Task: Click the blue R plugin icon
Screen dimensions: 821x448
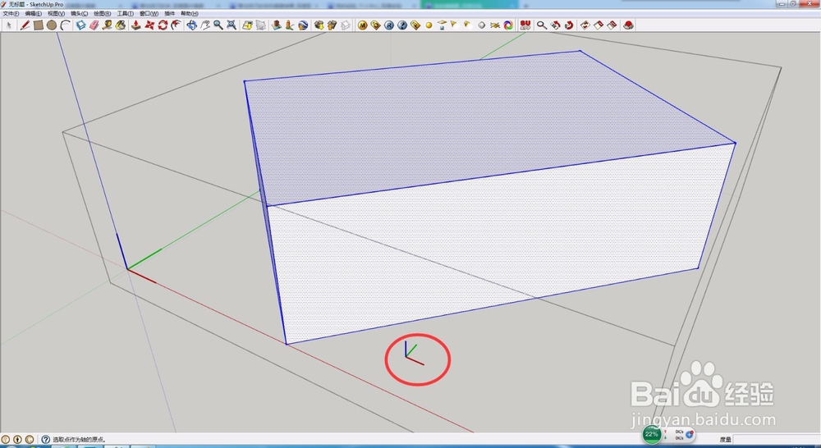Action: pyautogui.click(x=389, y=25)
